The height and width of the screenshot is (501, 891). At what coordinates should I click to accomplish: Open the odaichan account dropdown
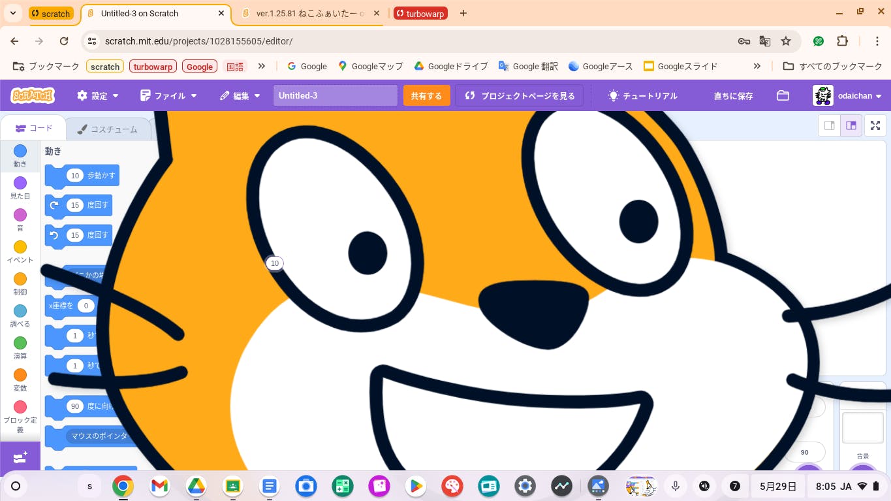coord(847,95)
